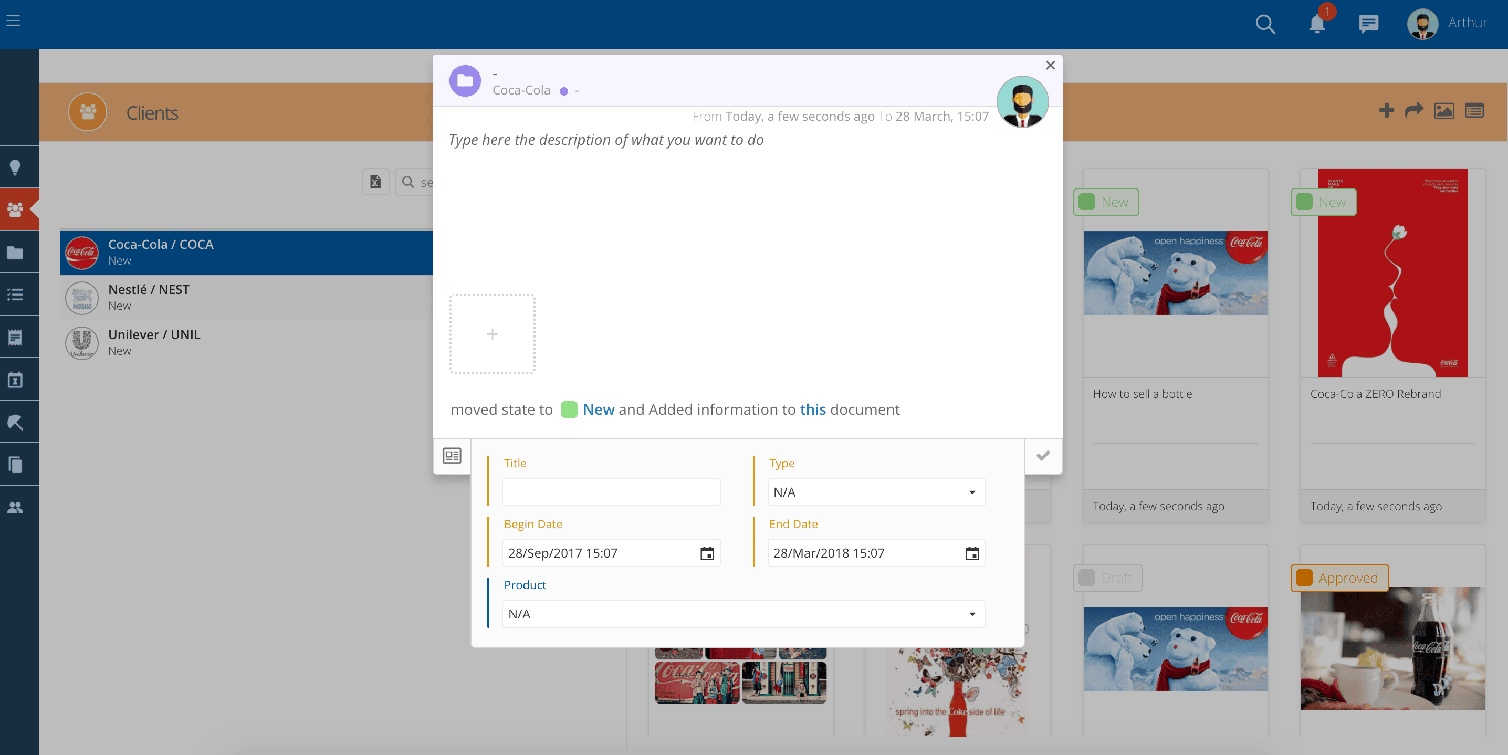Click the lightbulb sidebar icon
Viewport: 1508px width, 755px height.
(15, 167)
